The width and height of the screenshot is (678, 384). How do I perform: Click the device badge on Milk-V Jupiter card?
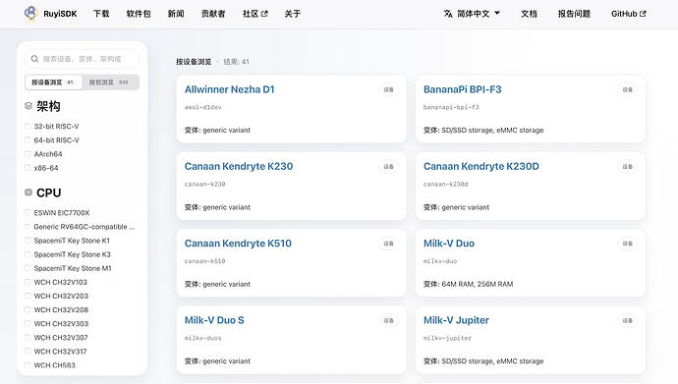[x=628, y=320]
